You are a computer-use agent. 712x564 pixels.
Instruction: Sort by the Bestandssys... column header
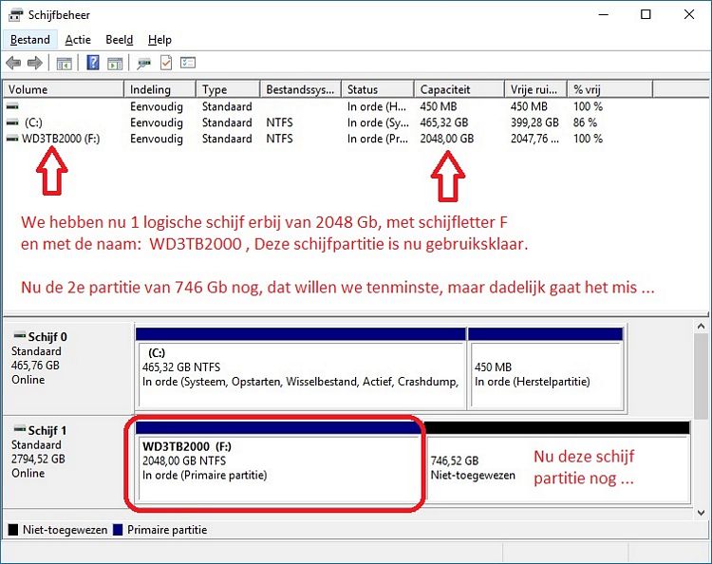[301, 89]
